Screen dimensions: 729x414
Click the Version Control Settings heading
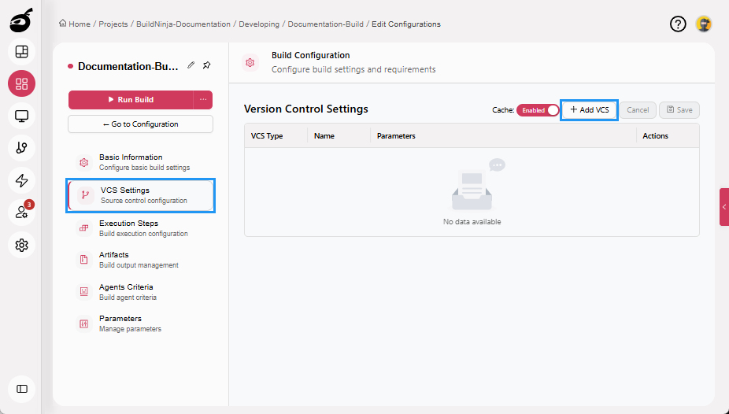point(306,109)
